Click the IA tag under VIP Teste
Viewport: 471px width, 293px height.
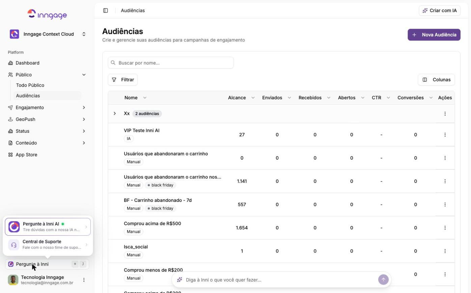pyautogui.click(x=129, y=138)
